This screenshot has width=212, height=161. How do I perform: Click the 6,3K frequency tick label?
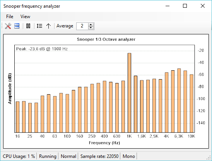[x=179, y=136]
